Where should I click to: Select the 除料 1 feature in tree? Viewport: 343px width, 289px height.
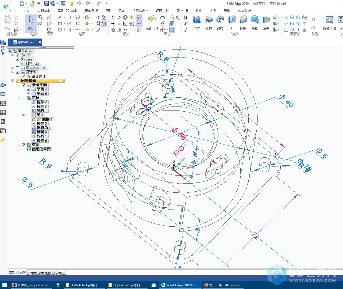point(40,111)
